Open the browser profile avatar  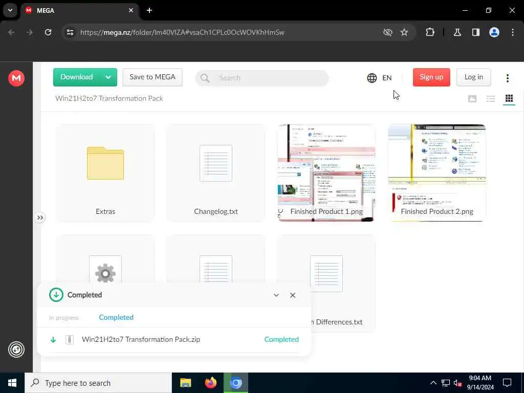click(494, 32)
